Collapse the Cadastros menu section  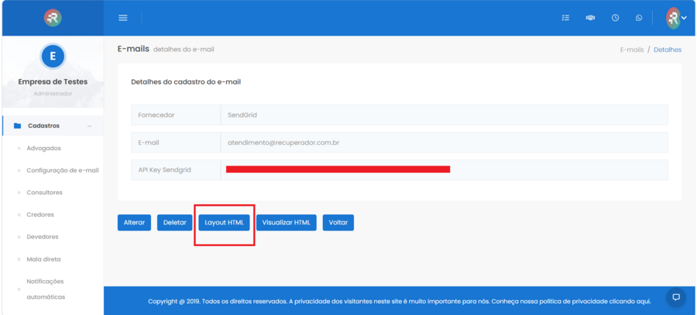coord(89,126)
